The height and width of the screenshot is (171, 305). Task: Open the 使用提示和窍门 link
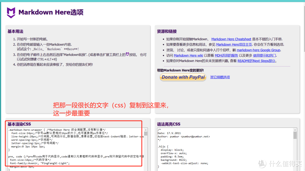(x=264, y=55)
